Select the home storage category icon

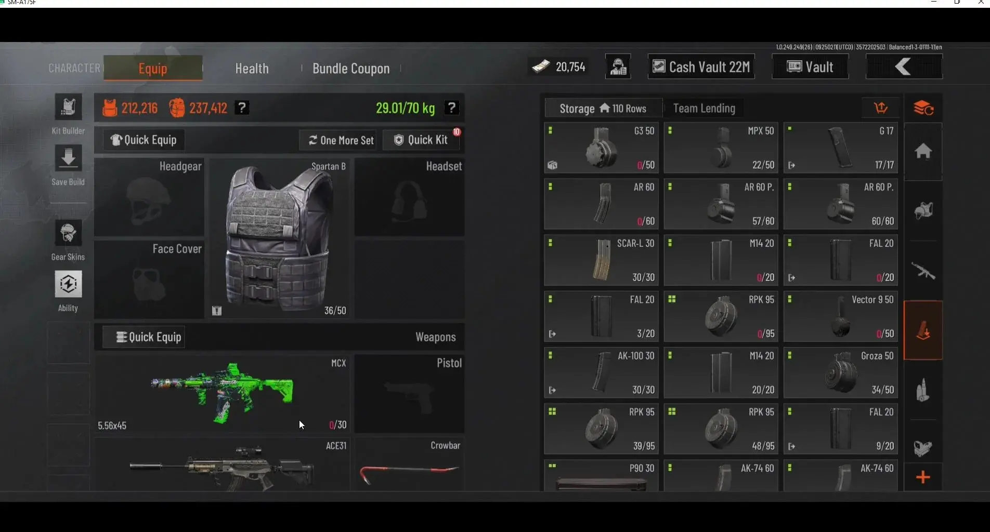click(923, 152)
